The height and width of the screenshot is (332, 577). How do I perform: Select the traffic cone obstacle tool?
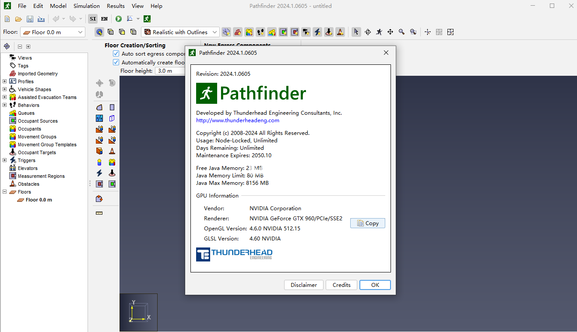112,151
